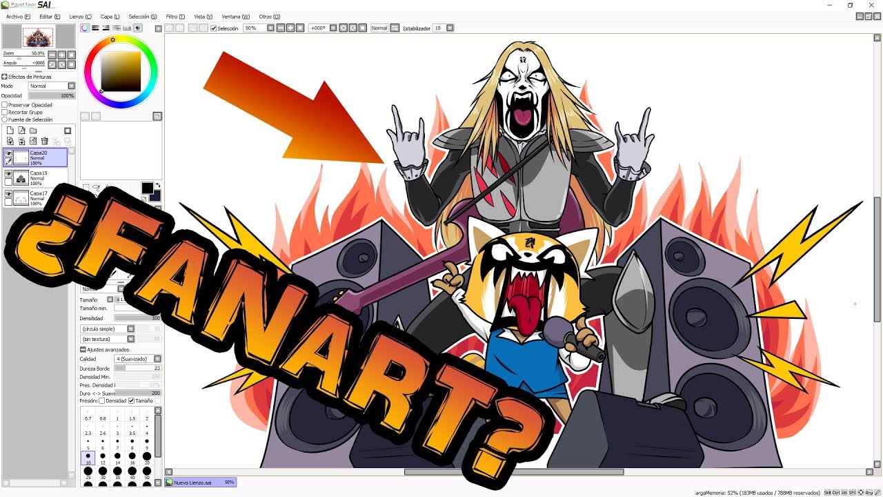The width and height of the screenshot is (883, 497).
Task: Toggle the scratchpad panel icon
Action: click(x=138, y=28)
